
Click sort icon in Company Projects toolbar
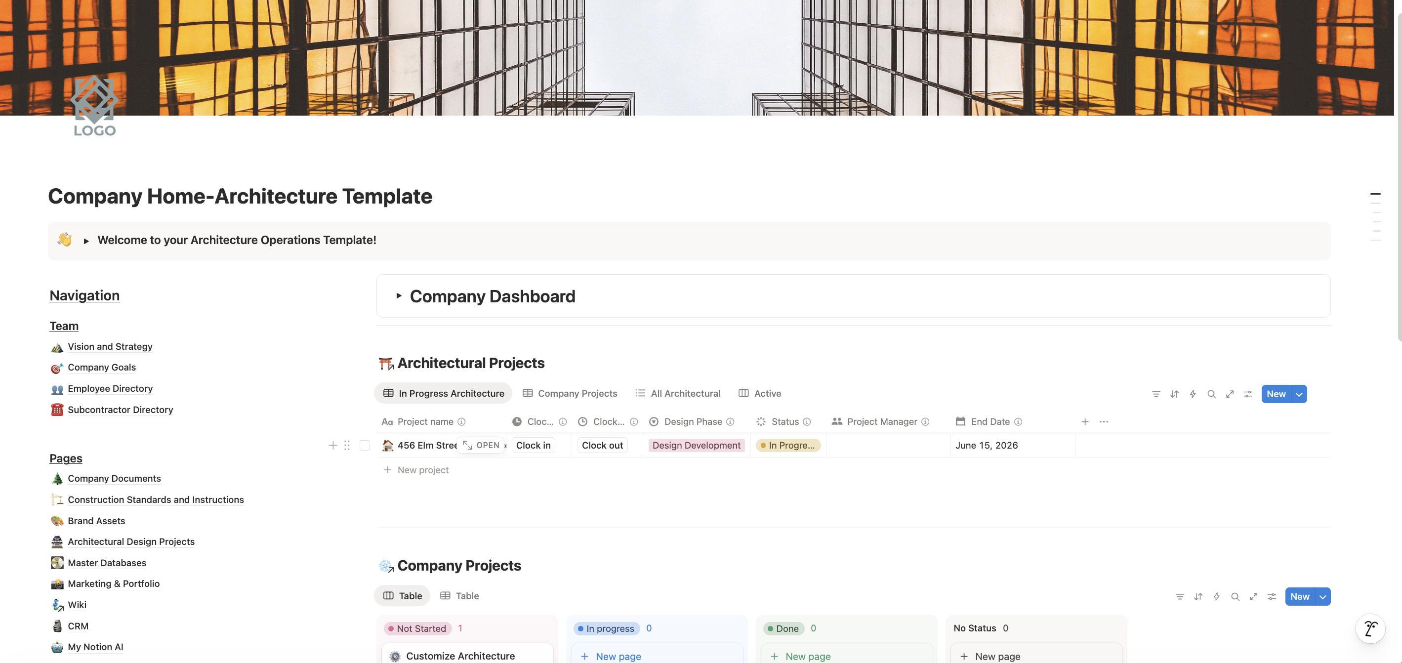coord(1198,597)
